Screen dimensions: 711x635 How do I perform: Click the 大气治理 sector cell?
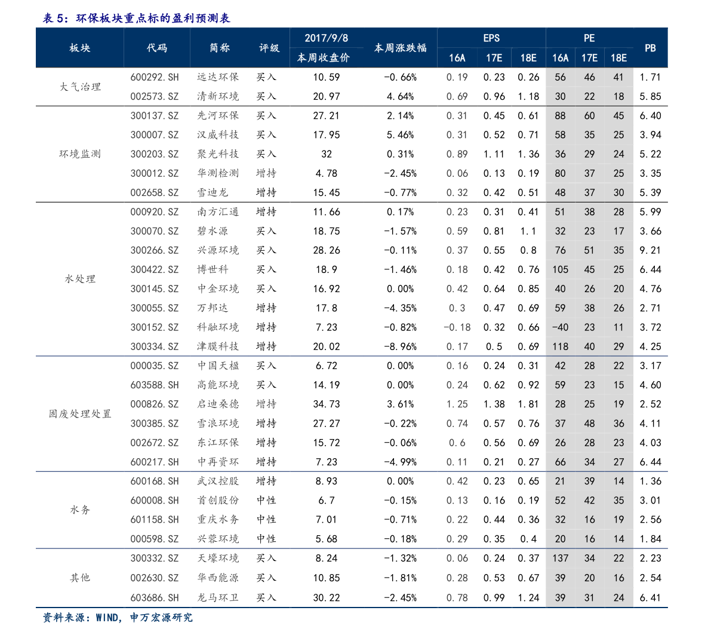coord(80,87)
